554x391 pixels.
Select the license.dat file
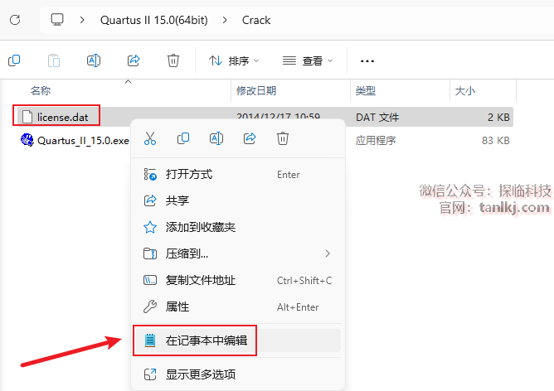[62, 117]
